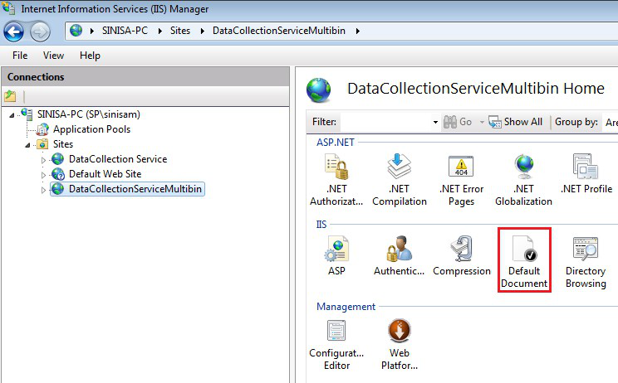Click the Connections panel header
Screen dimensions: 618x383
click(145, 76)
